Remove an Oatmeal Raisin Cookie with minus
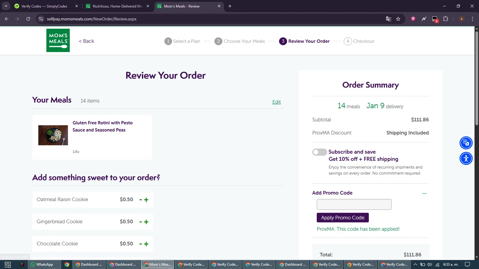479x269 pixels. click(141, 200)
